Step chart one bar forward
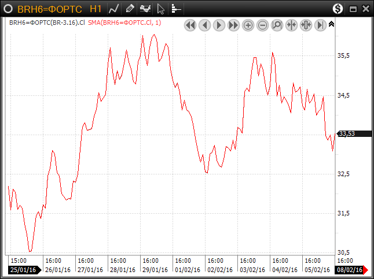This screenshot has width=374, height=279. [x=219, y=25]
